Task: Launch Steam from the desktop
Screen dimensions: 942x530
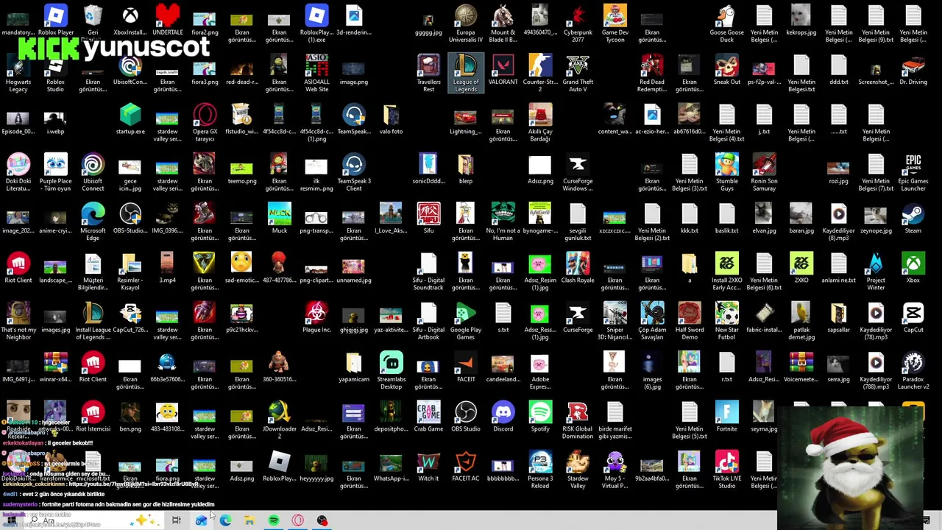Action: pos(913,219)
